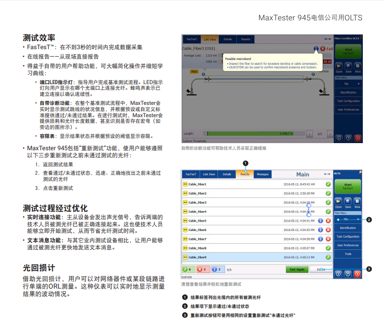Open help in the Results screen

click(x=348, y=274)
